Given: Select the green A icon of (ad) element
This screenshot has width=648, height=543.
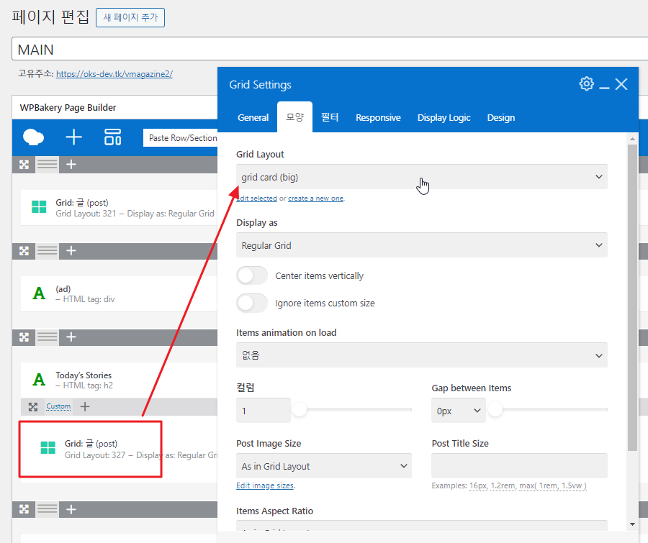Looking at the screenshot, I should point(39,293).
